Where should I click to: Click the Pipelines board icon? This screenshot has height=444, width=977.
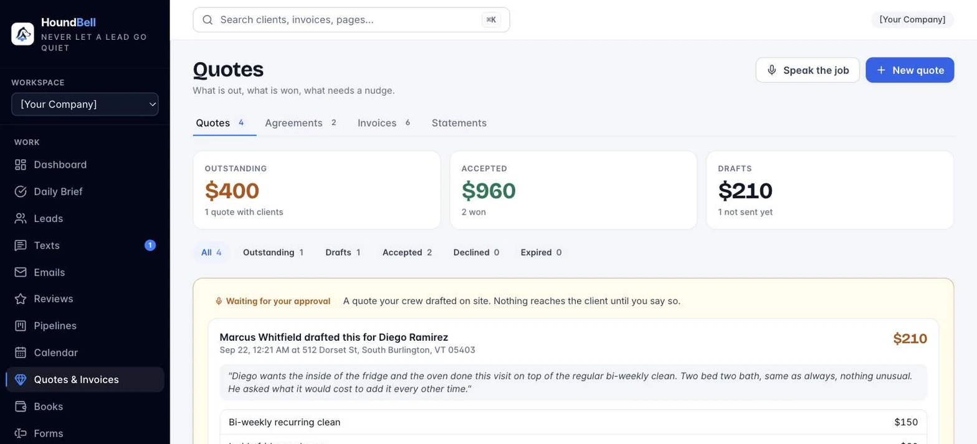21,326
